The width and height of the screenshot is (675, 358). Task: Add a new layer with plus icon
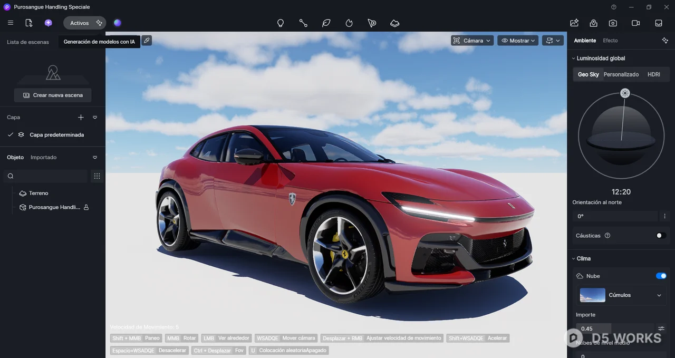click(81, 117)
